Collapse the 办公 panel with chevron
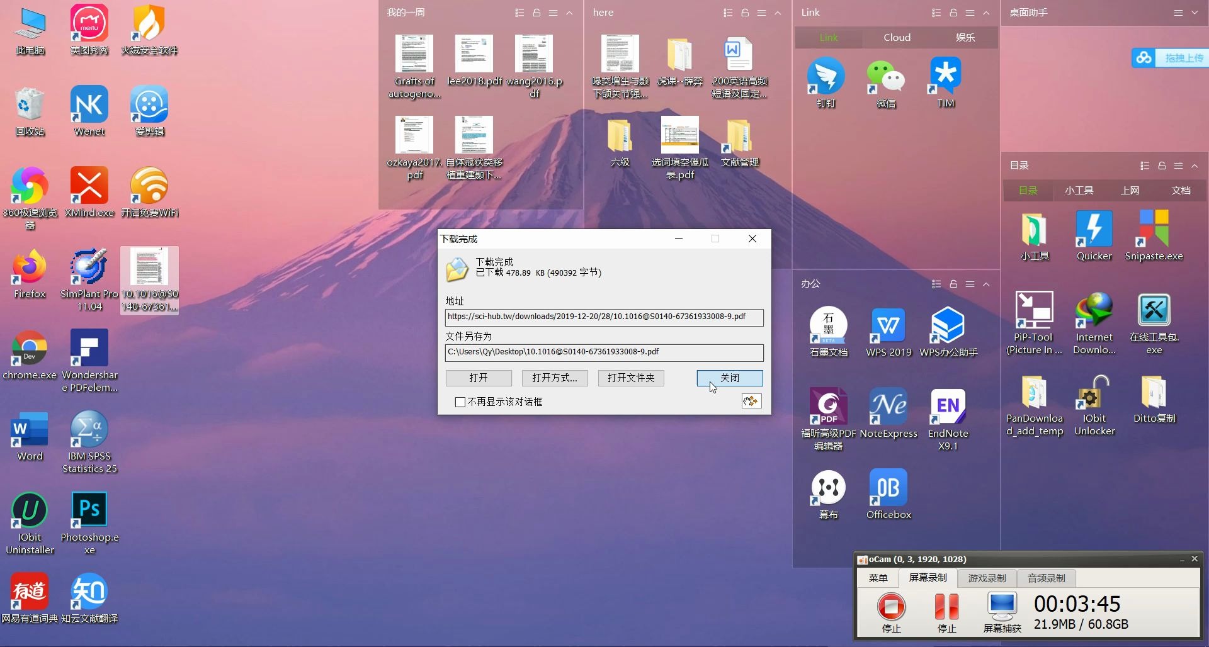The image size is (1209, 647). 986,284
